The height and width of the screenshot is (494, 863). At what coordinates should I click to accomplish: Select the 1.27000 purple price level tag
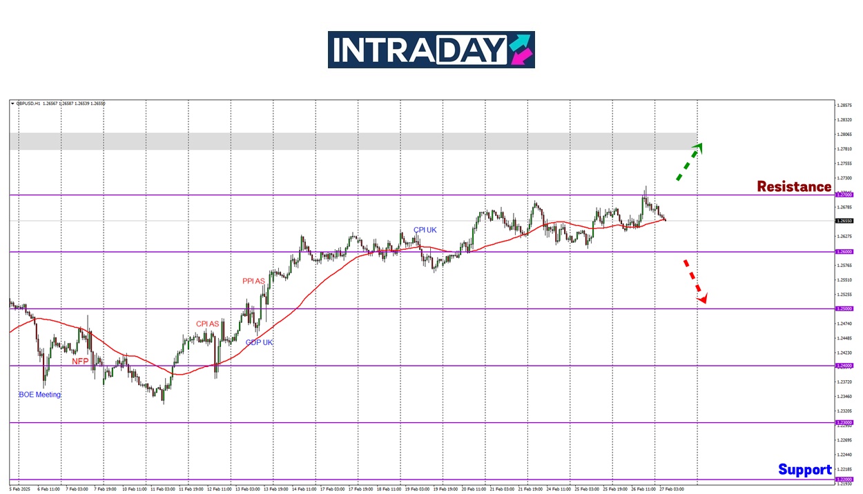click(844, 195)
